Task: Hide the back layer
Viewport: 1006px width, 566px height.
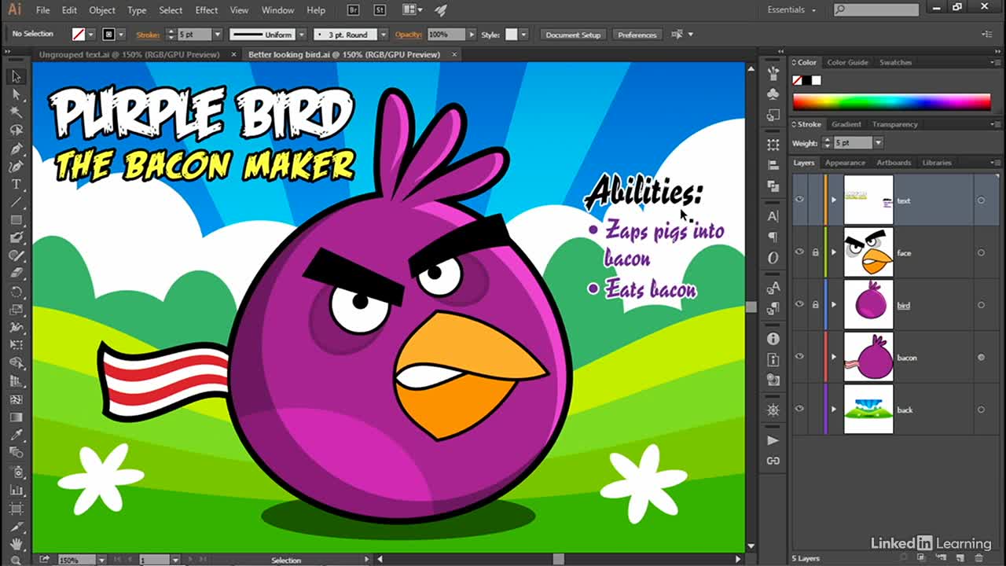Action: click(799, 409)
